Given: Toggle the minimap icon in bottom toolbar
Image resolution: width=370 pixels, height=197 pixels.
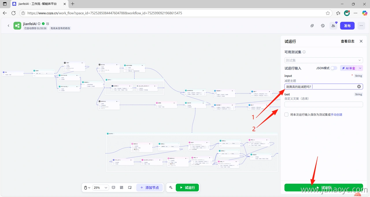Looking at the screenshot, I should point(130,187).
